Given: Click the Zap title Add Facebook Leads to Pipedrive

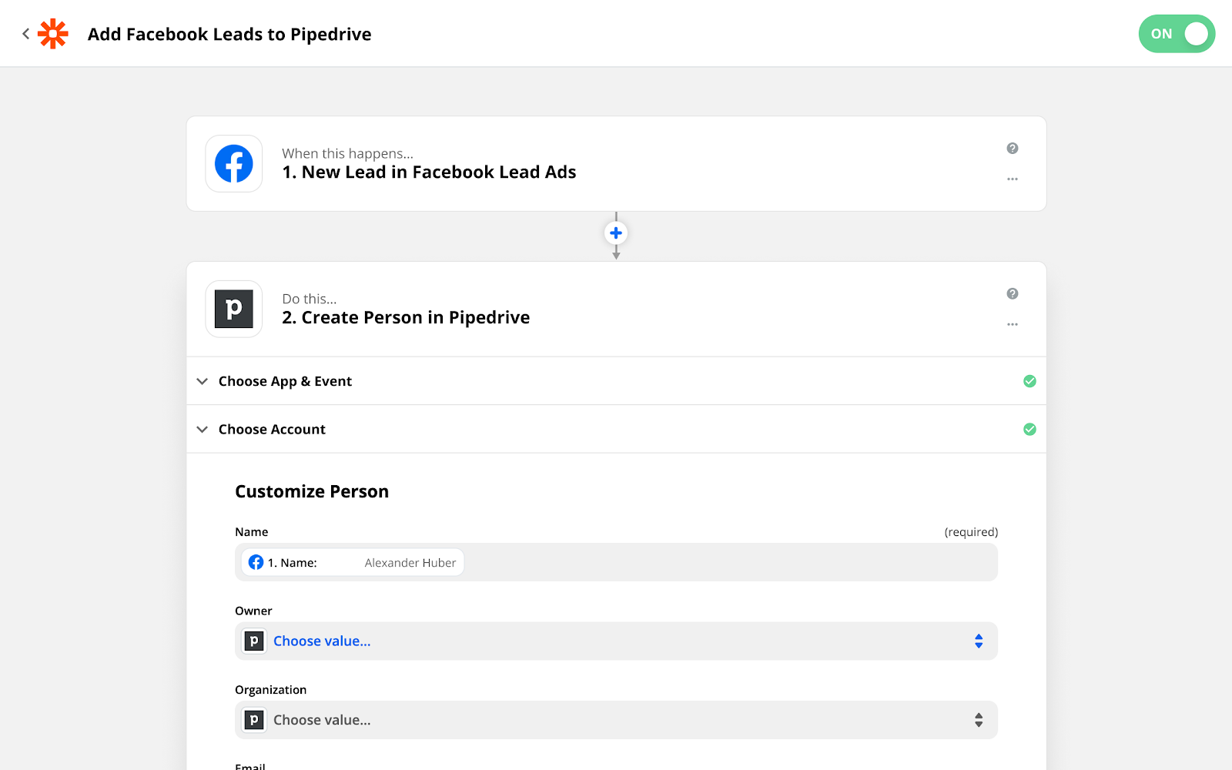Looking at the screenshot, I should coord(229,35).
